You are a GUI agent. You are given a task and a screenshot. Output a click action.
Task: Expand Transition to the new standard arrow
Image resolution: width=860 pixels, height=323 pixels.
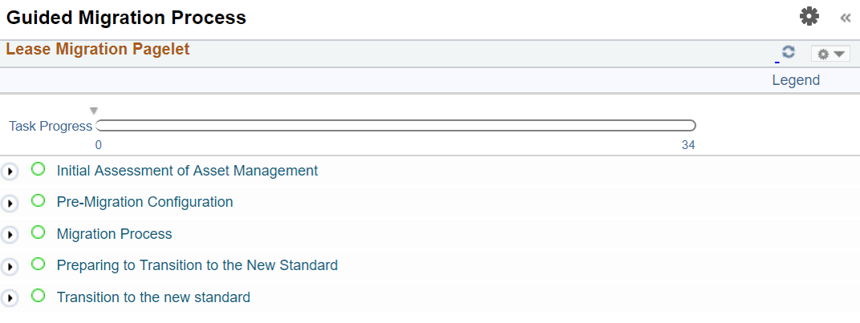(x=10, y=298)
